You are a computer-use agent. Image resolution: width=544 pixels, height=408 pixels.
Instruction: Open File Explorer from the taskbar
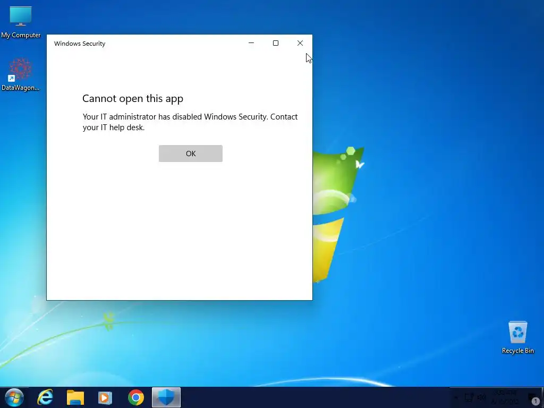pos(75,397)
